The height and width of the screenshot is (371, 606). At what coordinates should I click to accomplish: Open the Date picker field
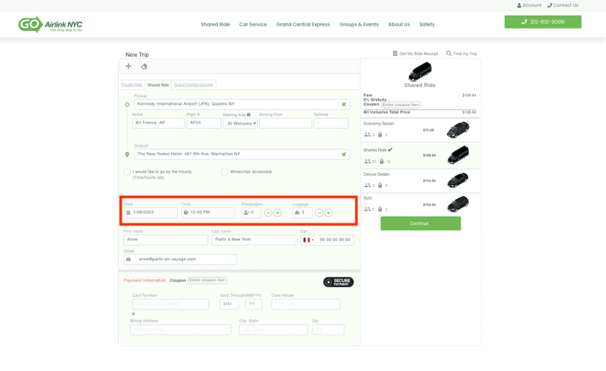[151, 212]
